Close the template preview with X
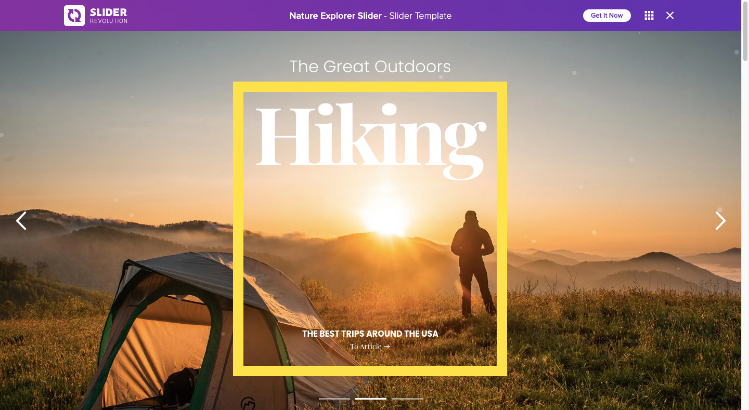This screenshot has width=749, height=410. click(x=670, y=16)
